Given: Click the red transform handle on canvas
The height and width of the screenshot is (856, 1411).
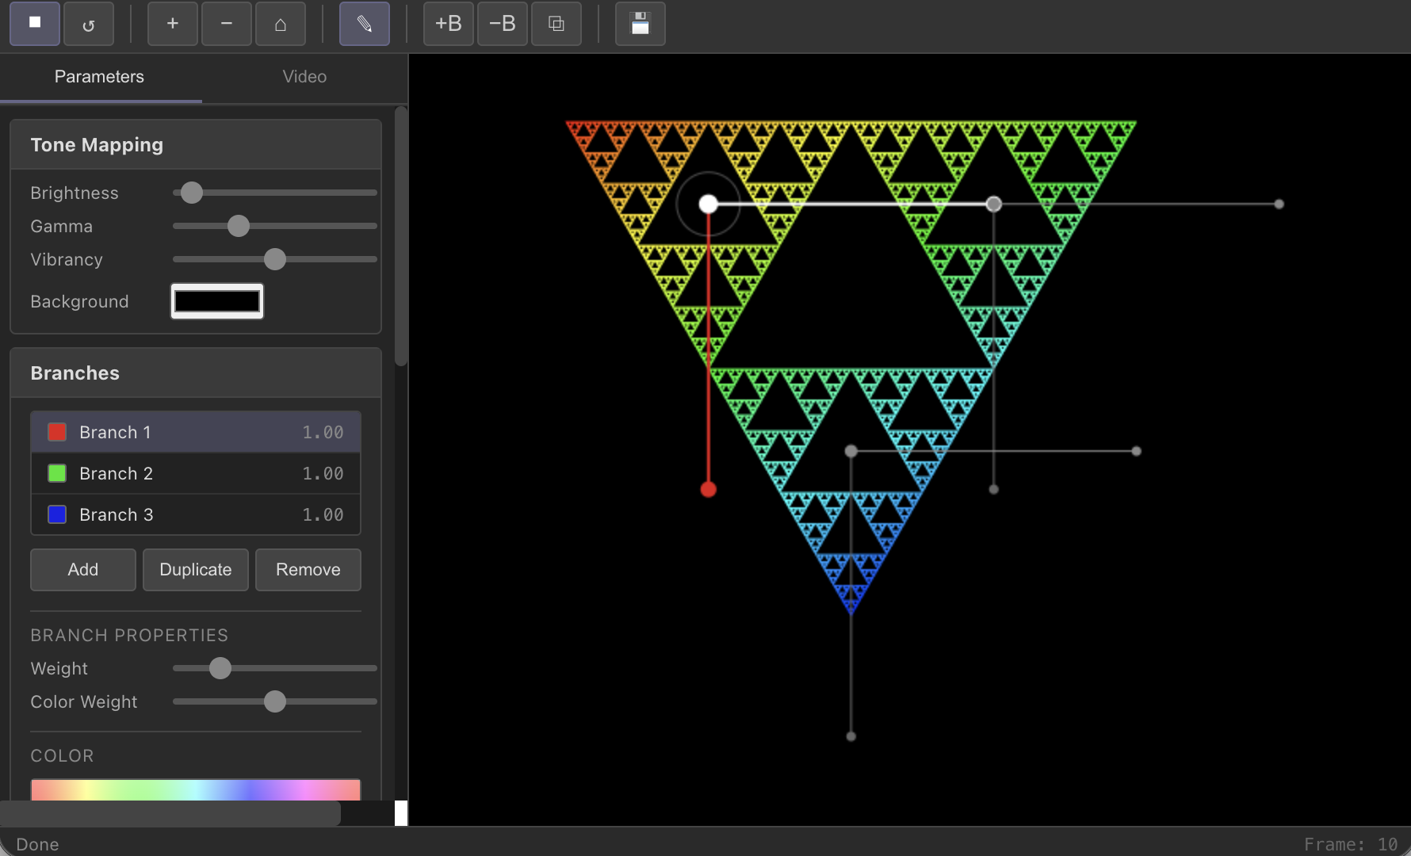Looking at the screenshot, I should [709, 489].
